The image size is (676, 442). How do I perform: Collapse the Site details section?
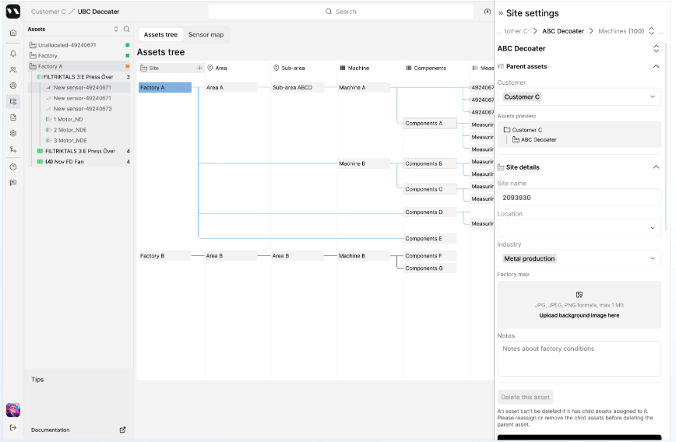(x=656, y=167)
